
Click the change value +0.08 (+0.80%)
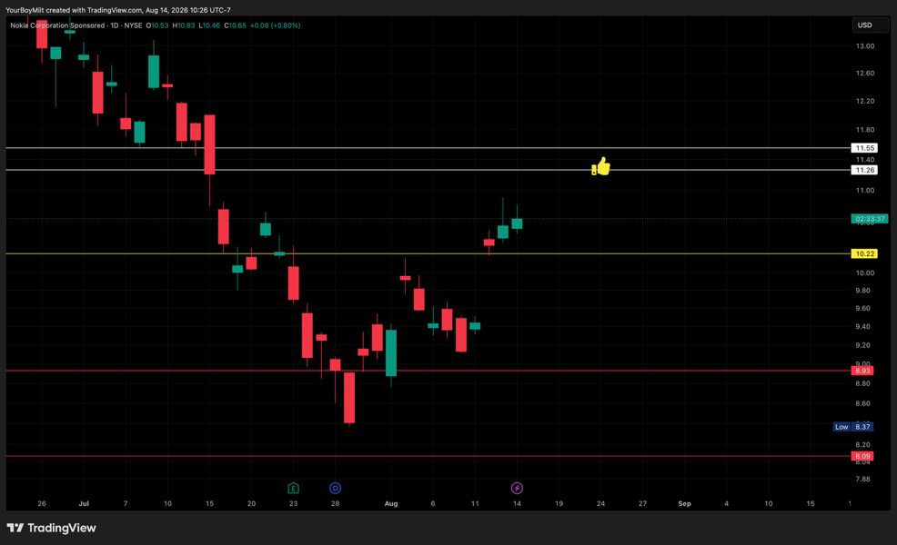[x=275, y=25]
